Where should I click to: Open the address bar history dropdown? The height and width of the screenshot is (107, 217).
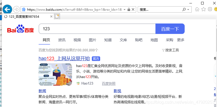(124, 10)
